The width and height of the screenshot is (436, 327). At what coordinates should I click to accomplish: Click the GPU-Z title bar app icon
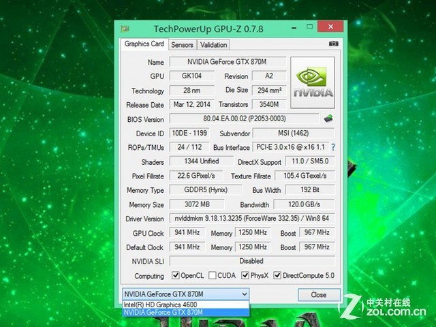pyautogui.click(x=125, y=29)
